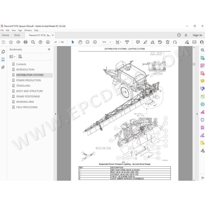The height and width of the screenshot is (205, 205).
Task: Open the INTRODUCTION bookmark
Action: [x=25, y=70]
